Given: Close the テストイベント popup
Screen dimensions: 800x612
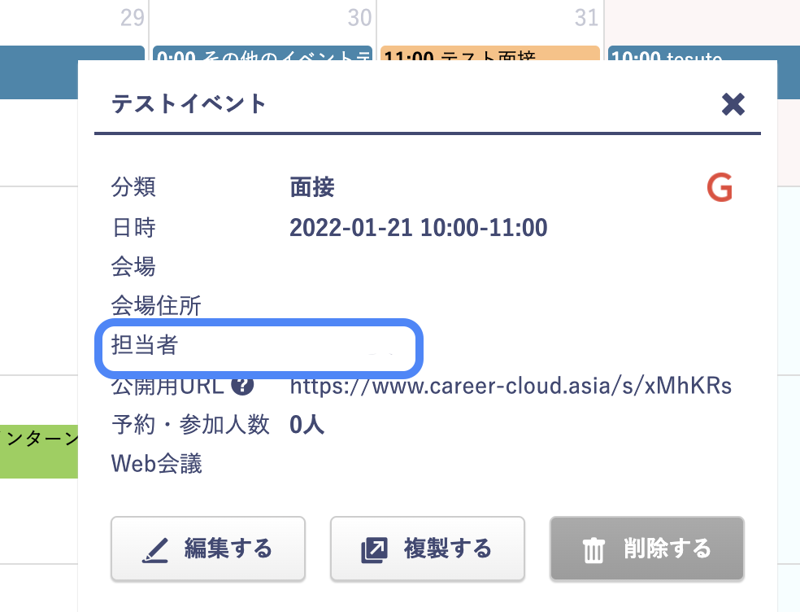Looking at the screenshot, I should click(733, 104).
